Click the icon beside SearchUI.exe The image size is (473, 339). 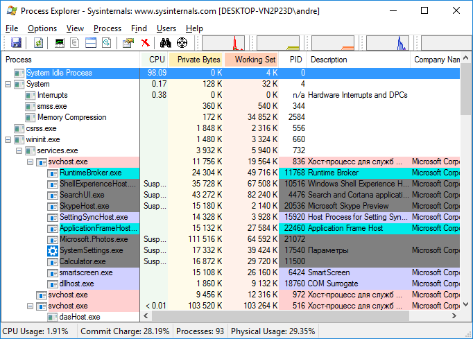pos(53,195)
